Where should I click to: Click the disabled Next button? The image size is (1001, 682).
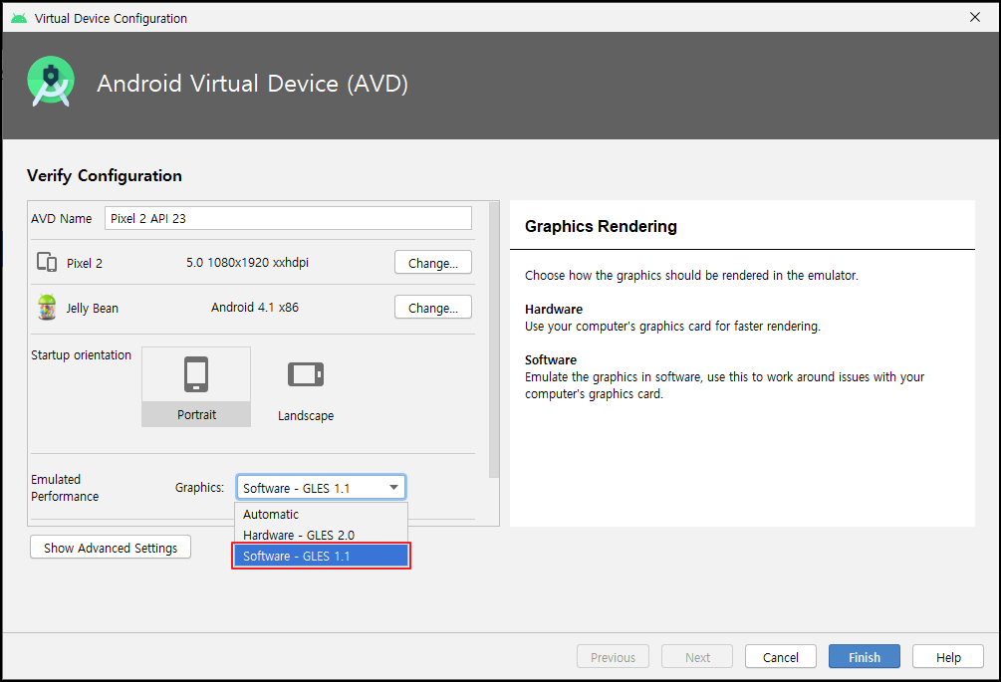coord(697,656)
